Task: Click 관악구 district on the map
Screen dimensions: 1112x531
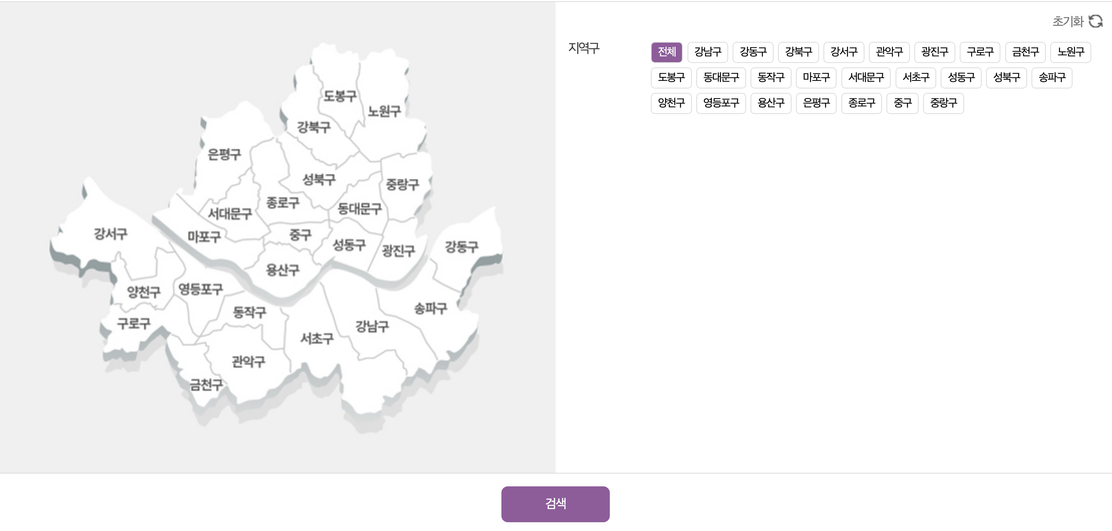Action: (248, 361)
